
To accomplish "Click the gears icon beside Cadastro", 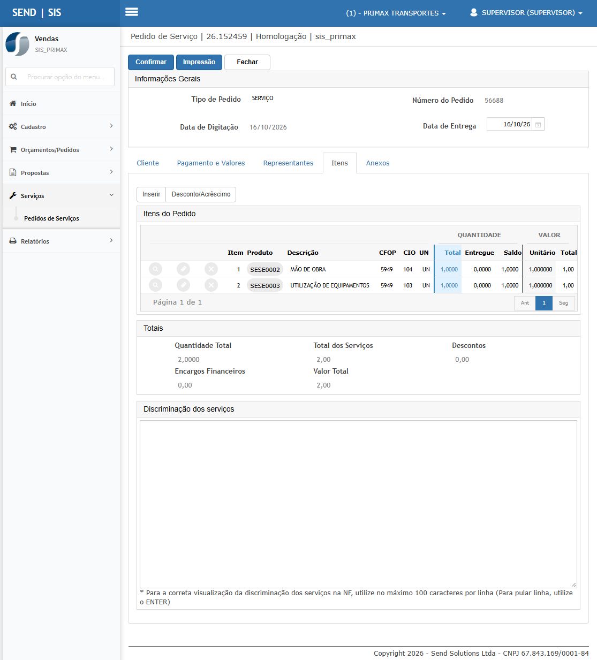I will pyautogui.click(x=13, y=127).
